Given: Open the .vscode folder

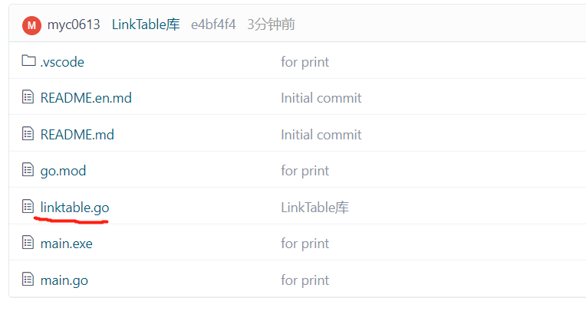Looking at the screenshot, I should [x=62, y=61].
